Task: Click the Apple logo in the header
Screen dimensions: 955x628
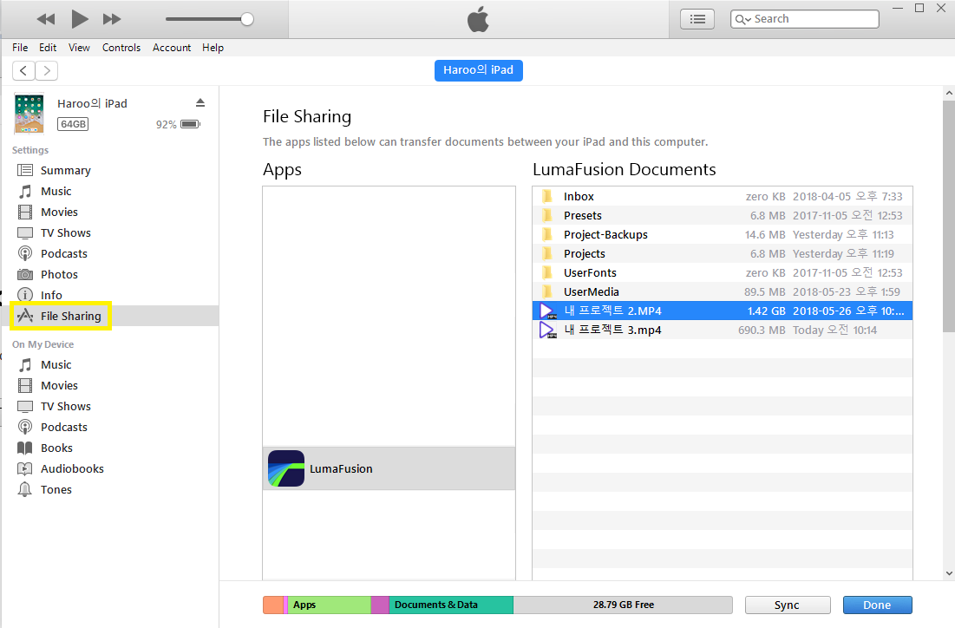Action: click(x=478, y=19)
